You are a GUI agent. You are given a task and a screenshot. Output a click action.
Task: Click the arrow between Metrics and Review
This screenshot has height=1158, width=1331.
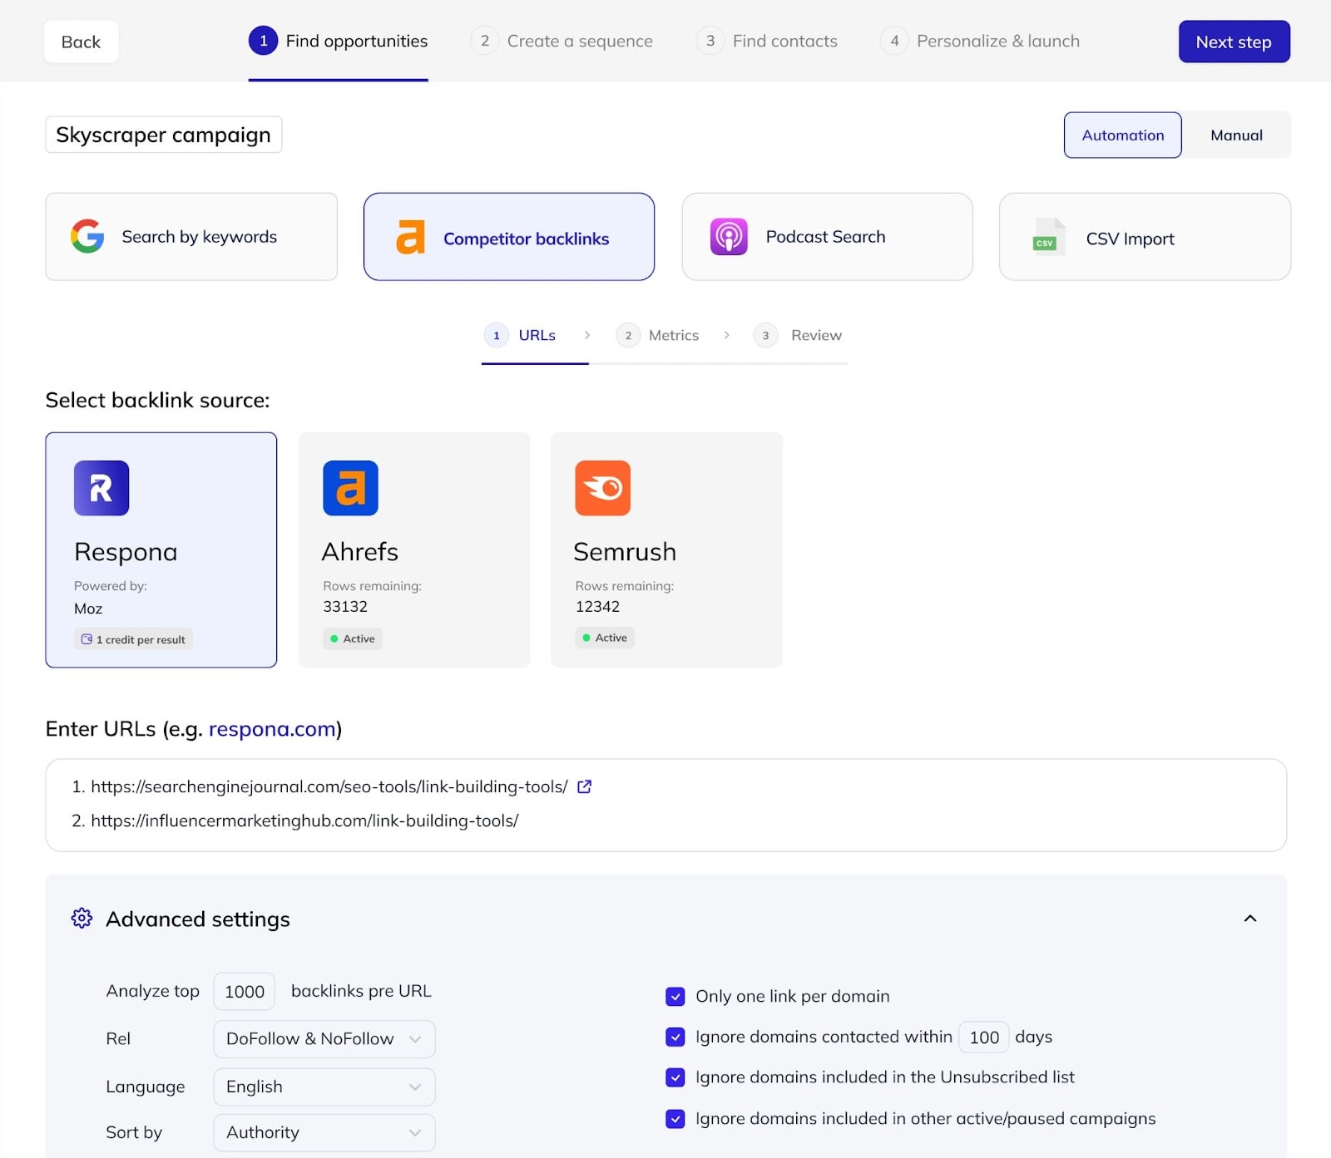tap(727, 335)
